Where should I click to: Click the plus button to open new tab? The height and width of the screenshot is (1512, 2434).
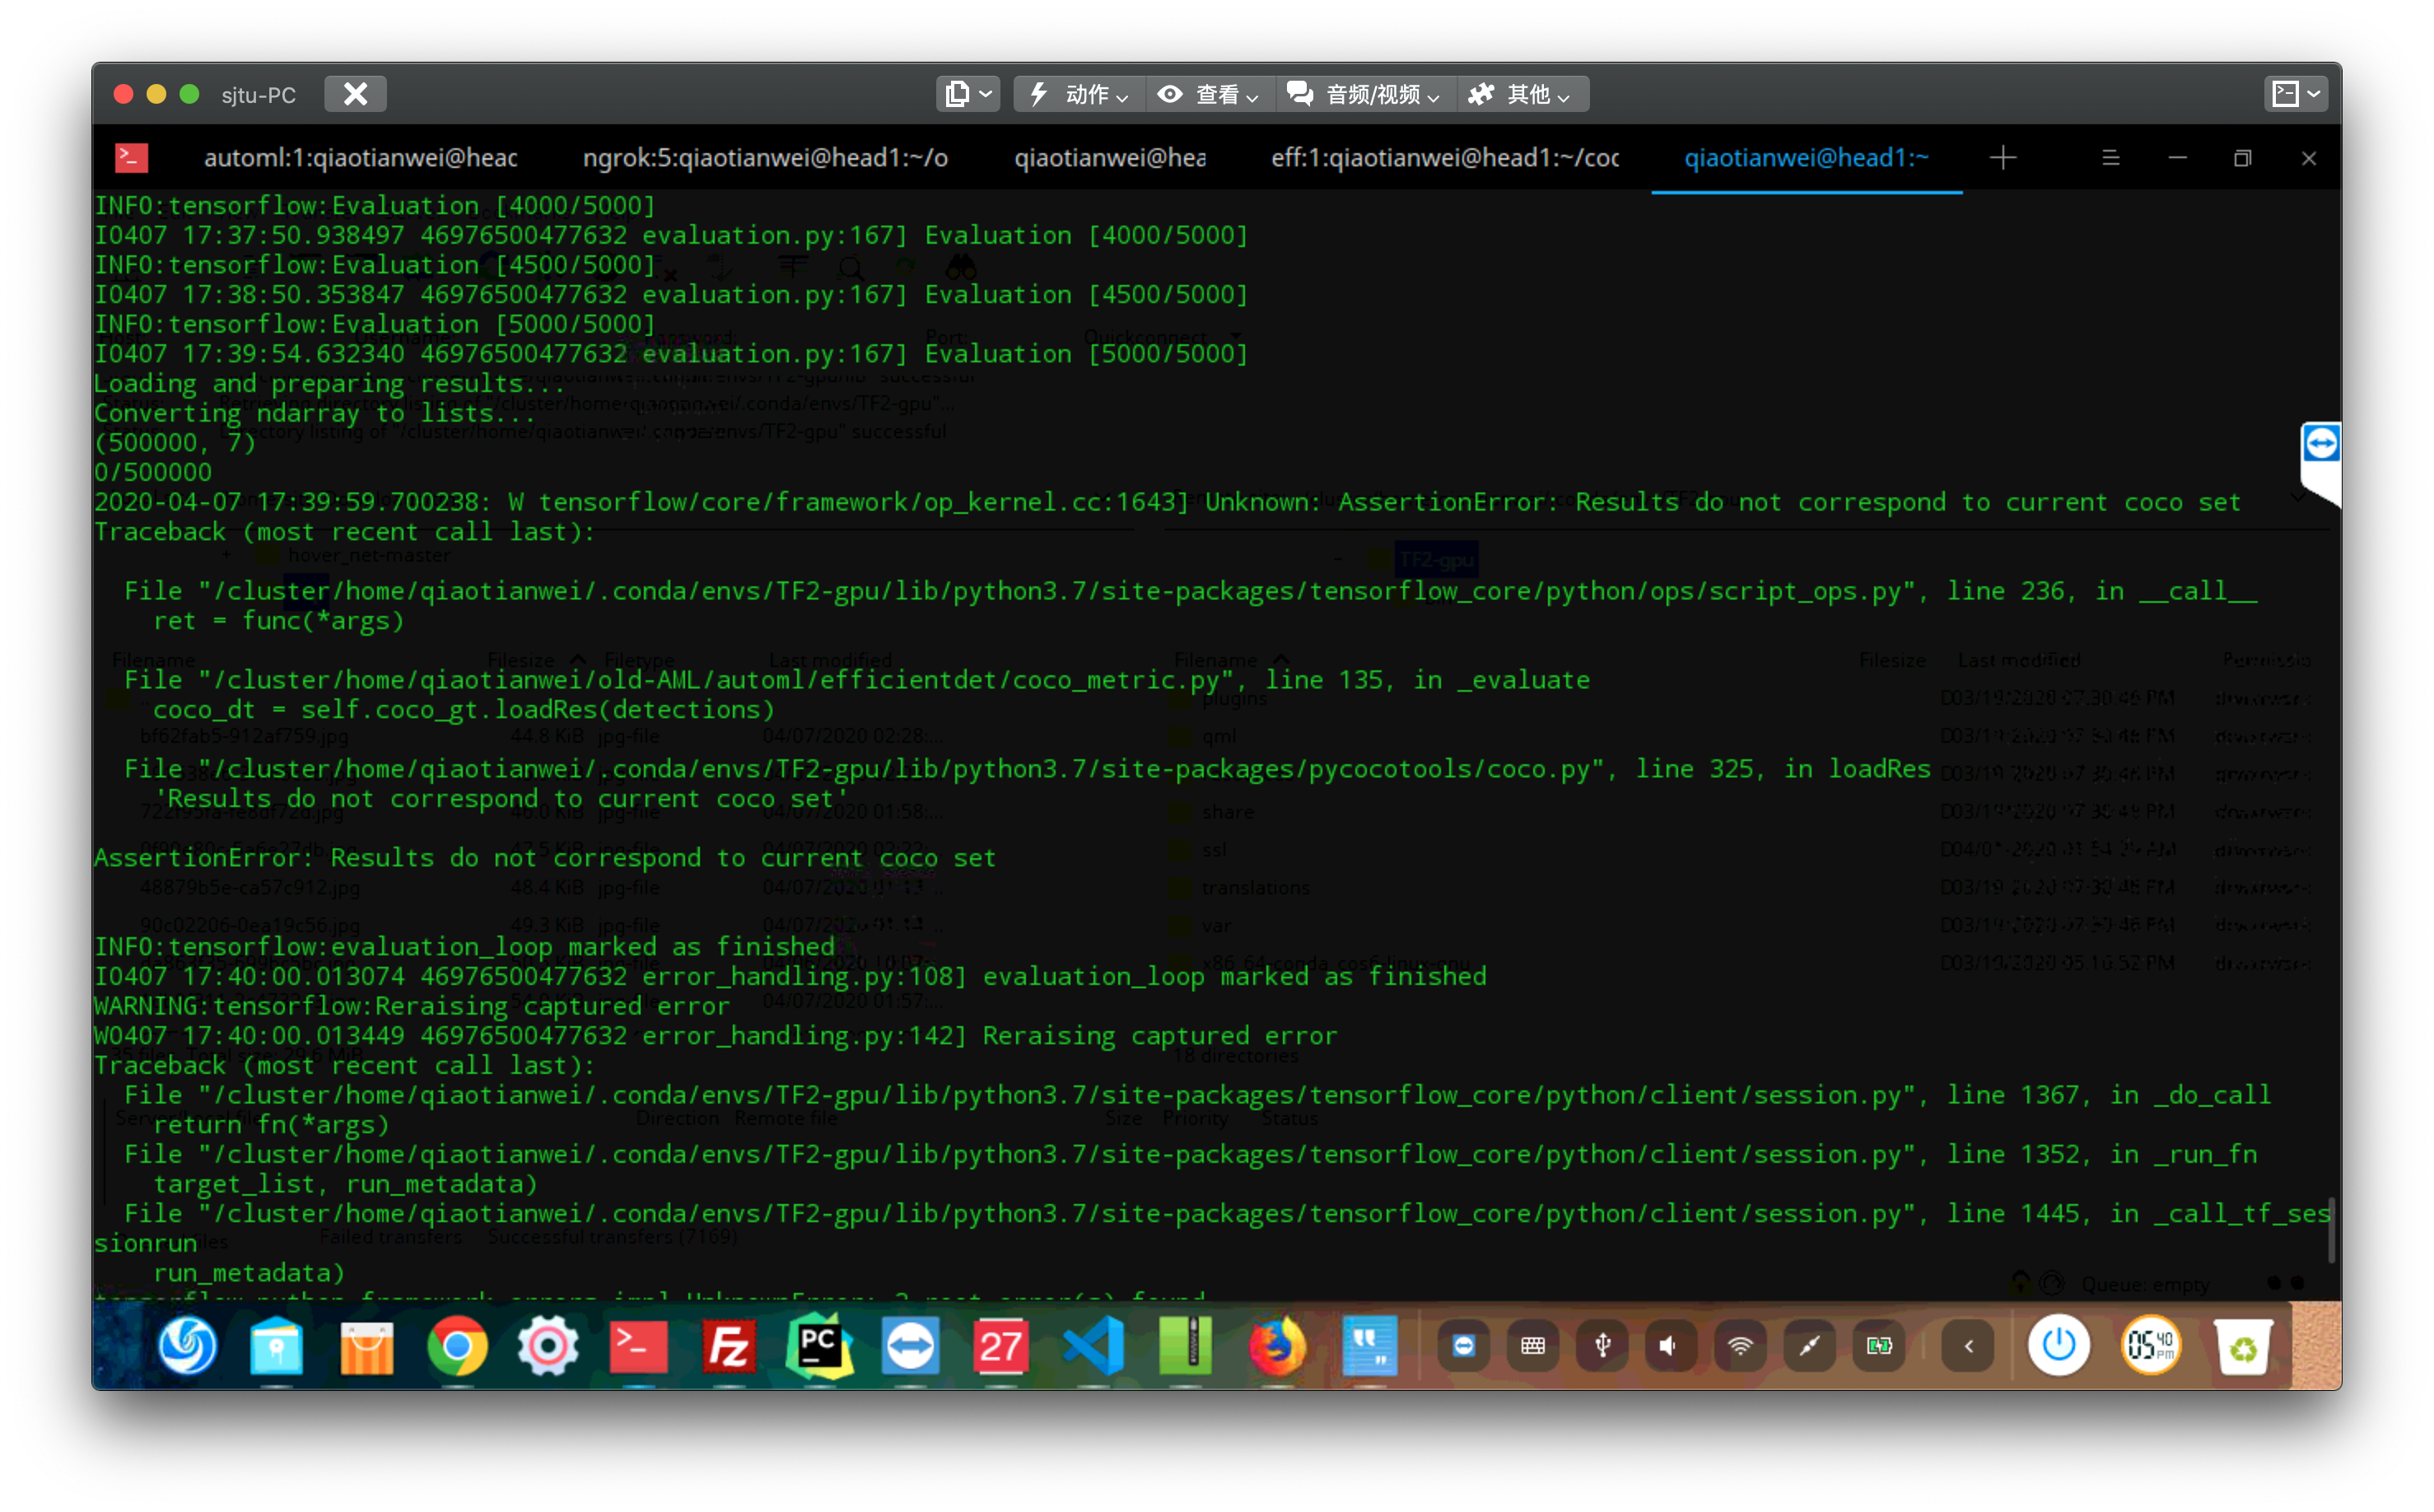(2003, 157)
